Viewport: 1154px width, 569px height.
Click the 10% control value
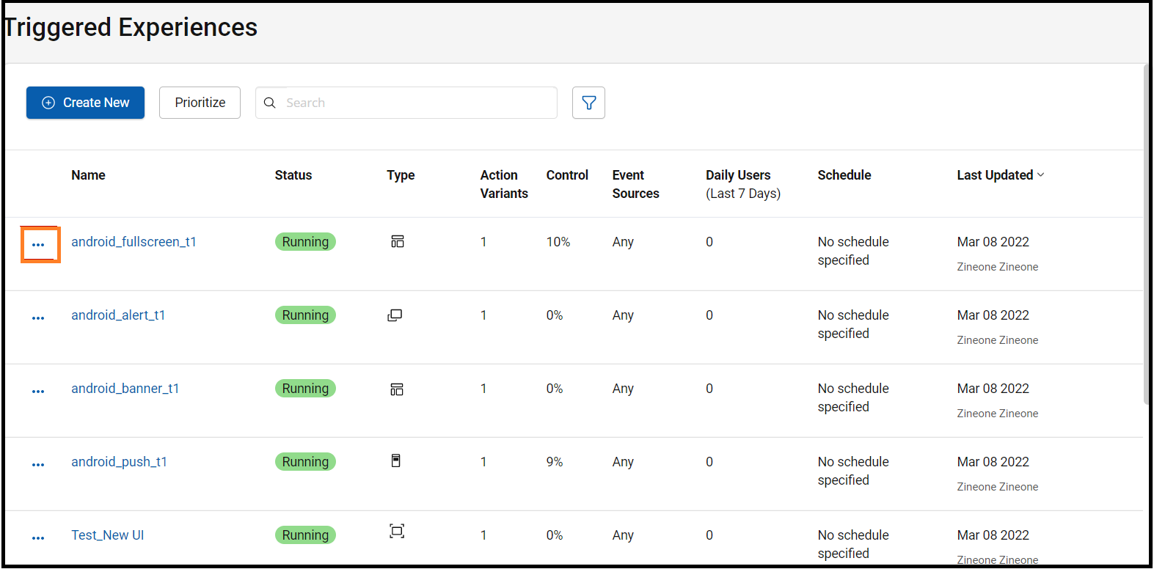558,242
